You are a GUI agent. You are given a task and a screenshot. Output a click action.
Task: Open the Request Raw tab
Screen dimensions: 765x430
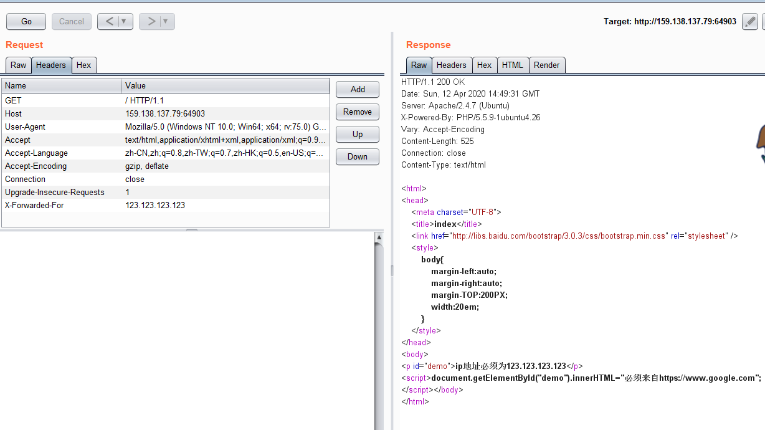pos(19,65)
